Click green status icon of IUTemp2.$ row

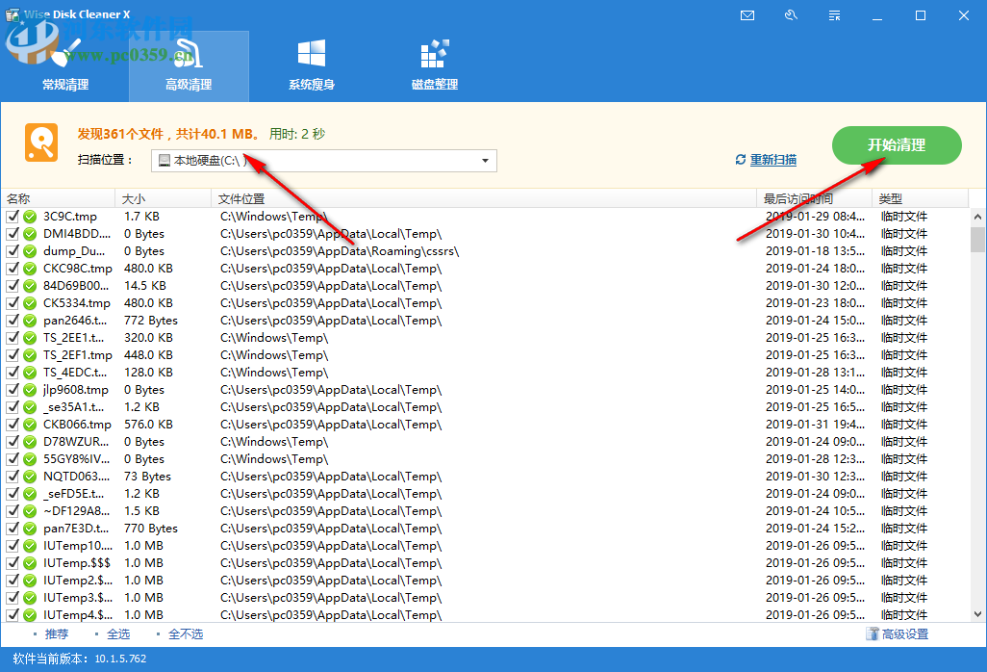click(30, 581)
